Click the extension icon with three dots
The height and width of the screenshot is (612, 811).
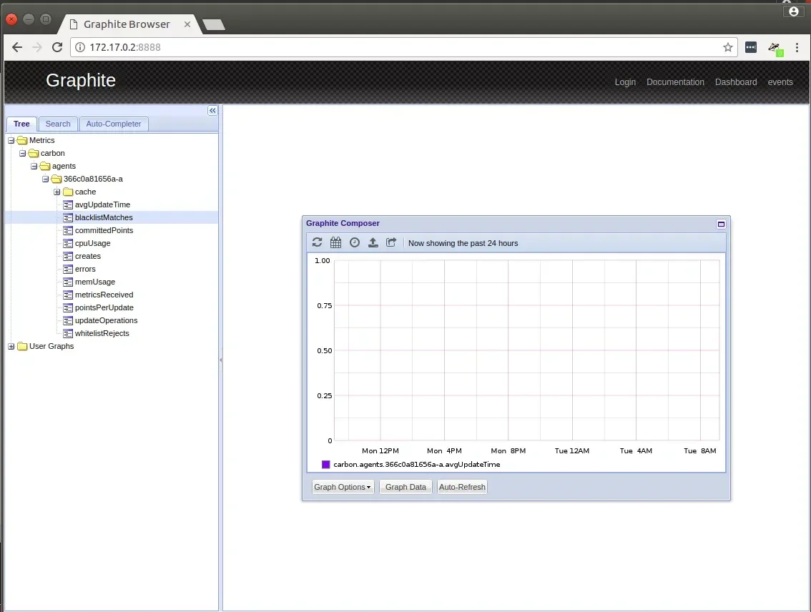tap(750, 48)
